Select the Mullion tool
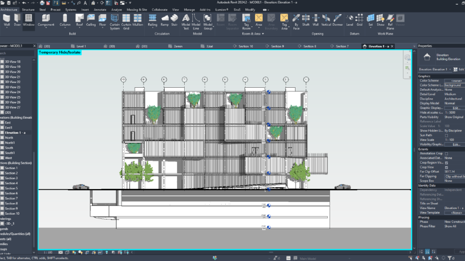This screenshot has height=261, width=465. 137,20
